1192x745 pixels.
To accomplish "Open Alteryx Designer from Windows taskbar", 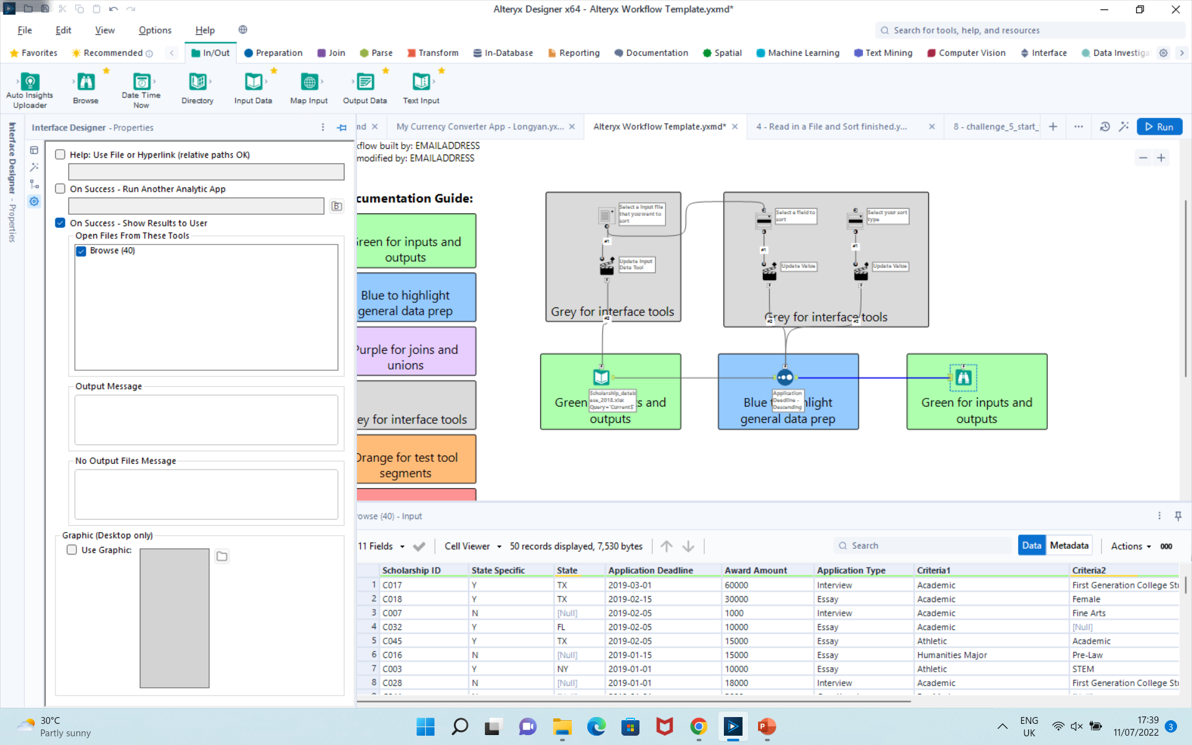I will click(x=733, y=726).
